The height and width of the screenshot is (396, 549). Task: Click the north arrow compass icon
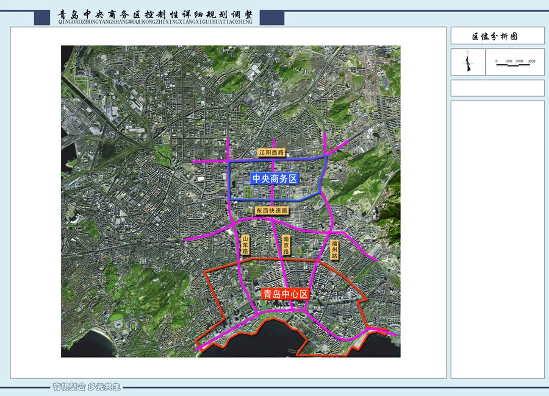point(467,62)
